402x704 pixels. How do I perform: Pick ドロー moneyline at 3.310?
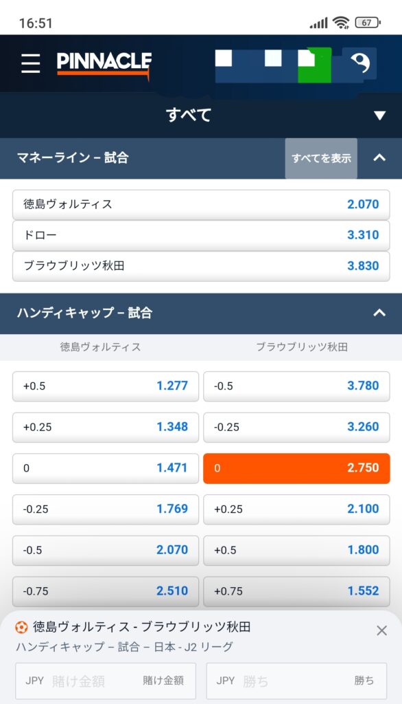(x=201, y=235)
